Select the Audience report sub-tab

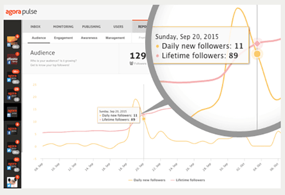[x=39, y=38]
